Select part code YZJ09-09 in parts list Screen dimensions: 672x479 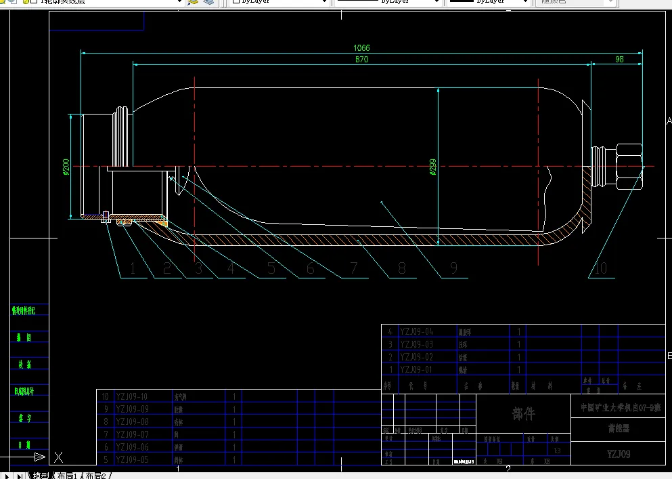pyautogui.click(x=132, y=409)
